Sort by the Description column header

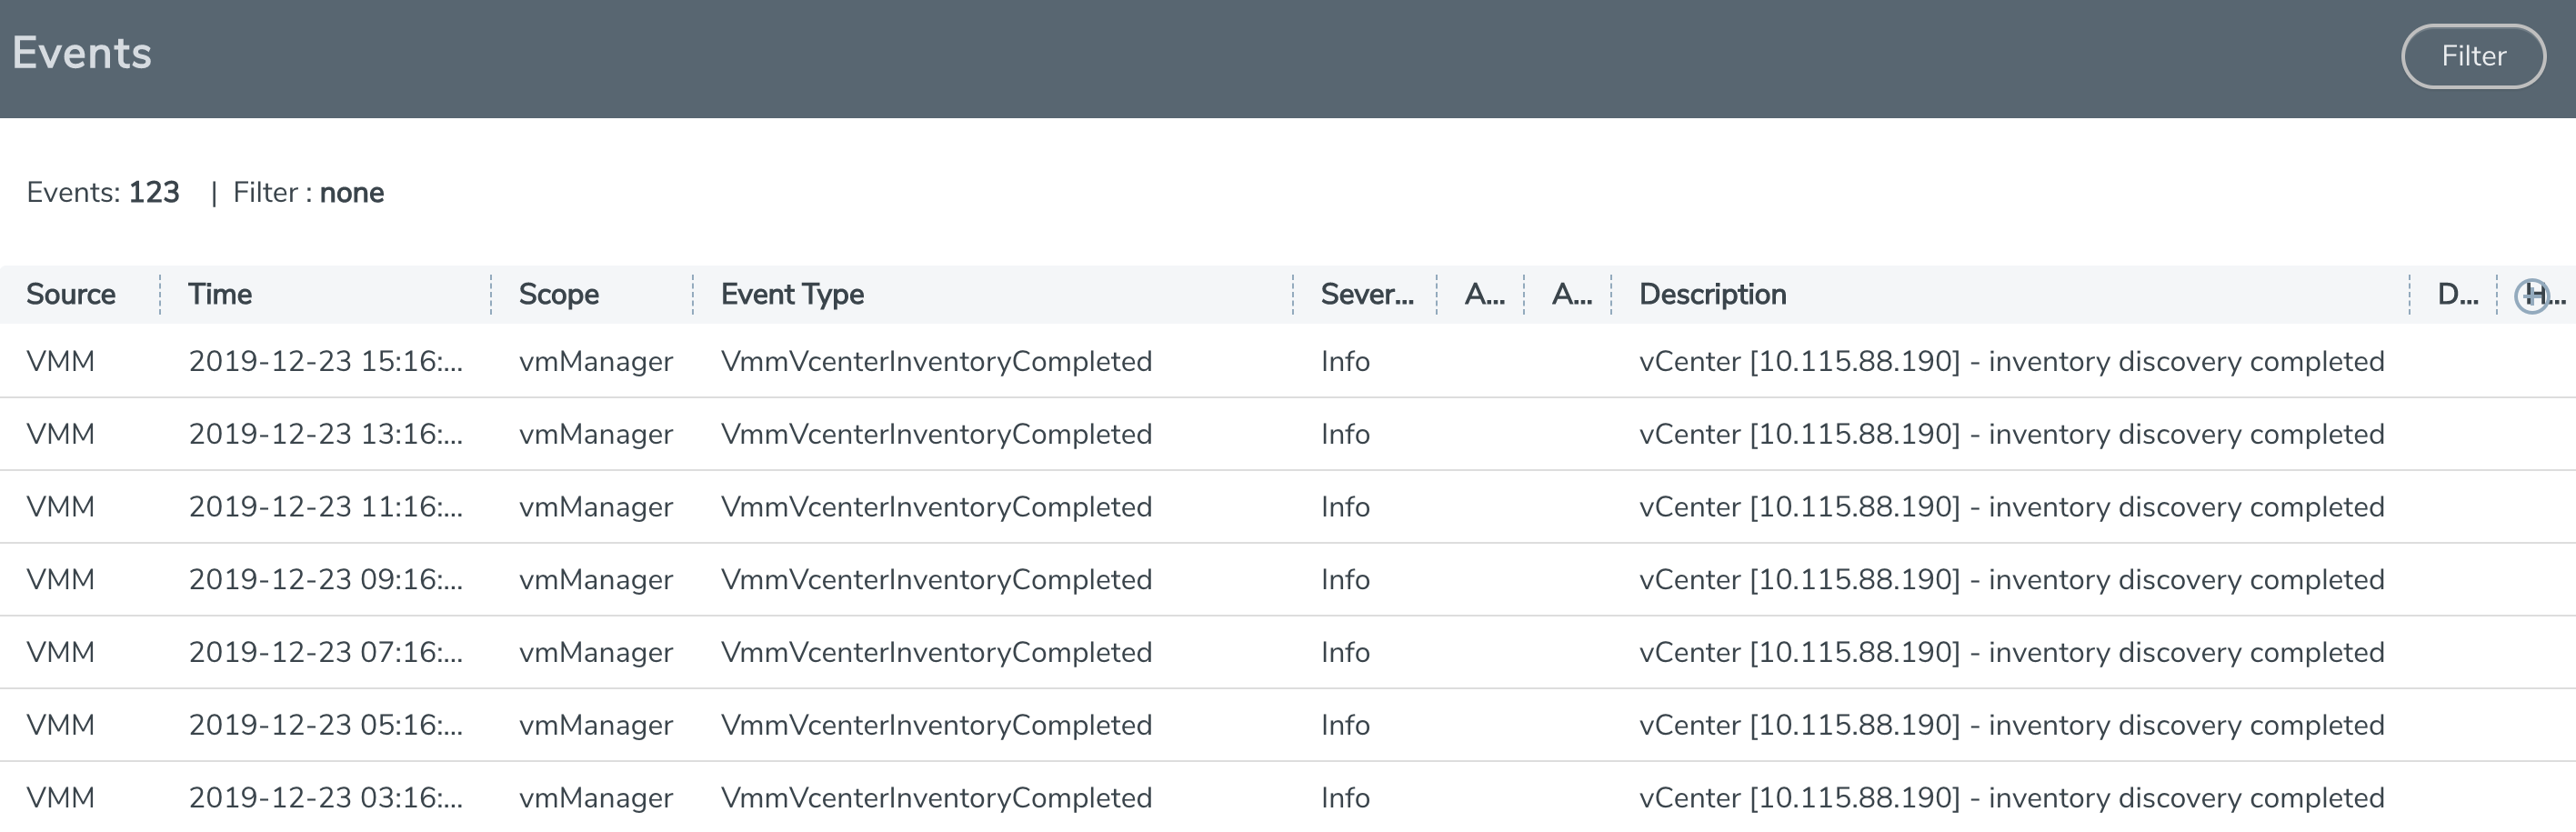(x=1712, y=294)
